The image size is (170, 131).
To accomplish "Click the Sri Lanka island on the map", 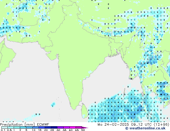I will point(84,111).
